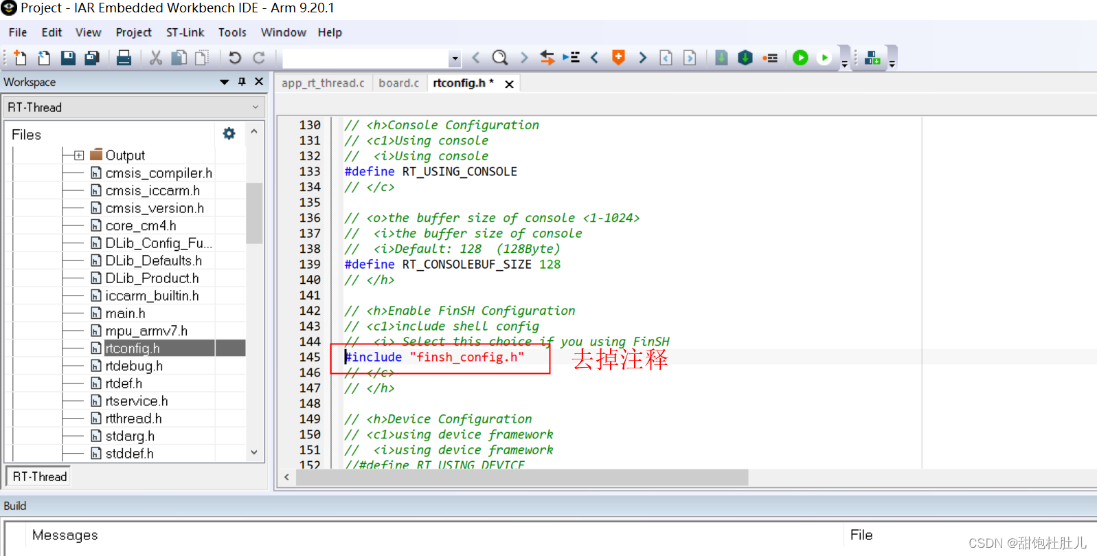
Task: Select rtthread.h in the file tree
Action: point(134,419)
